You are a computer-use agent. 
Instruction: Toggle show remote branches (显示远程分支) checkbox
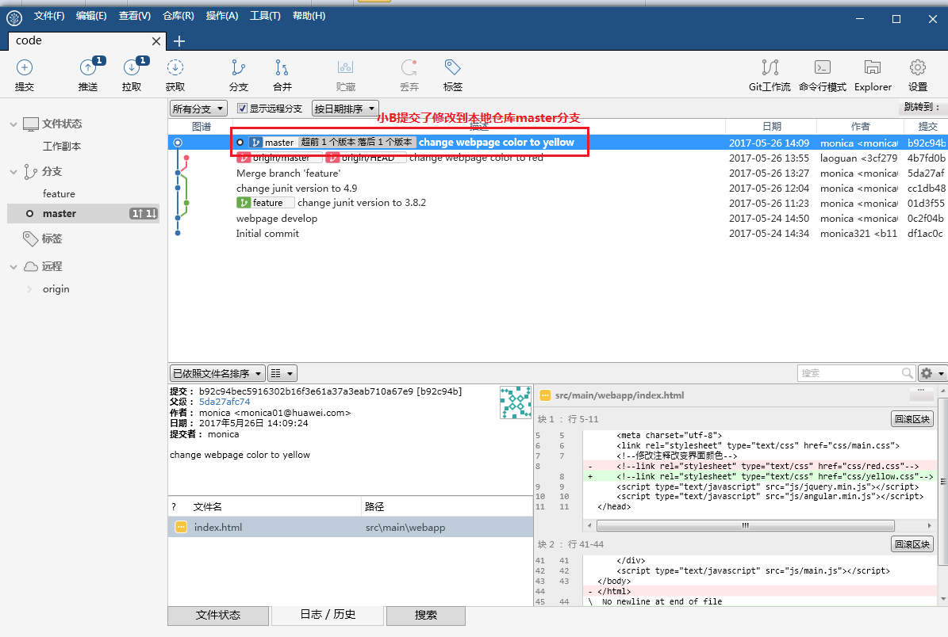tap(243, 109)
